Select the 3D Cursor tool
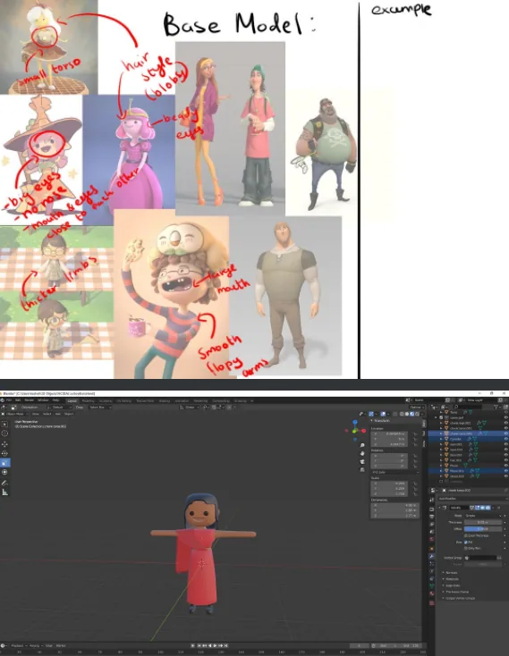The width and height of the screenshot is (509, 656). click(4, 433)
